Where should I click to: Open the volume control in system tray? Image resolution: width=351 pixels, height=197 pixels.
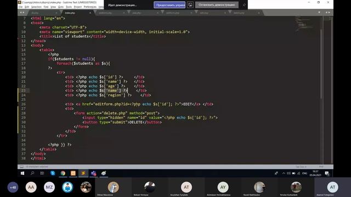click(x=288, y=173)
